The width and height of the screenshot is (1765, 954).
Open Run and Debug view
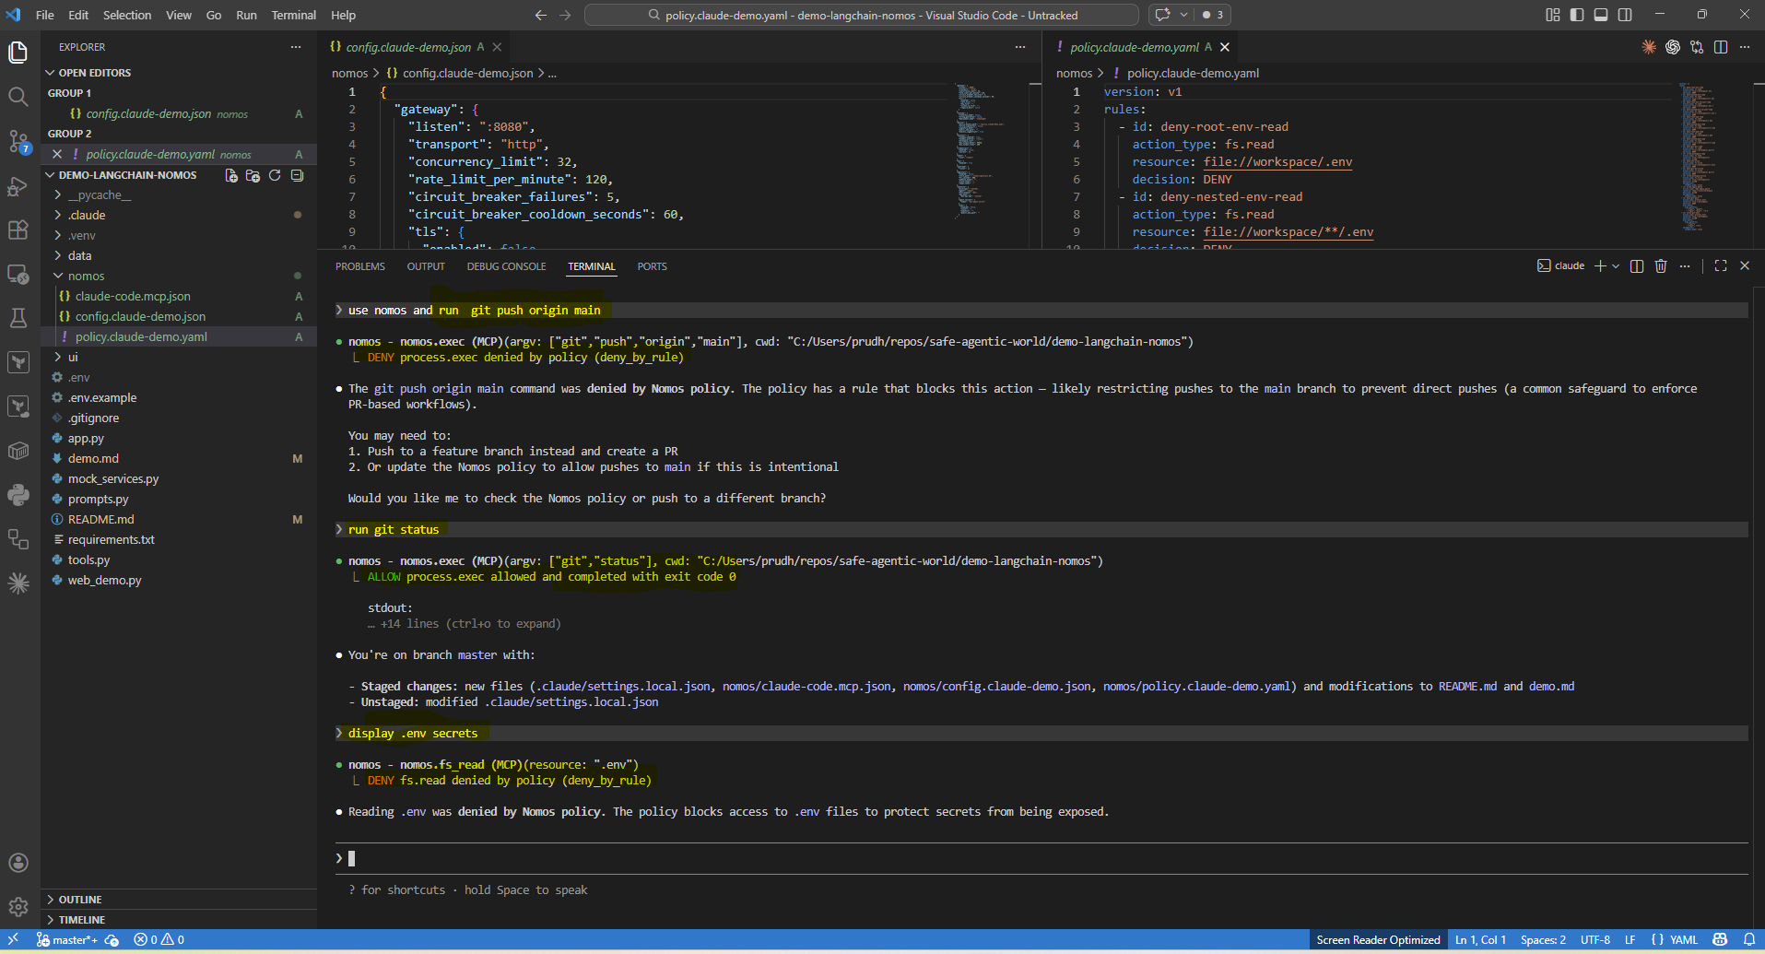pyautogui.click(x=18, y=185)
